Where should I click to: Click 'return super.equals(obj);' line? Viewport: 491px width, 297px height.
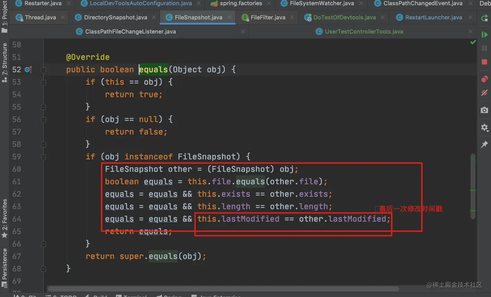pos(146,256)
